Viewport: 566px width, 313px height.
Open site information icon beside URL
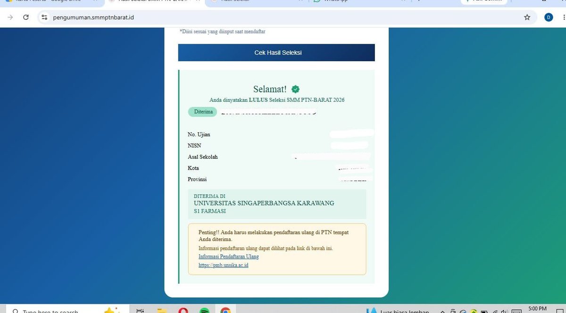[44, 17]
